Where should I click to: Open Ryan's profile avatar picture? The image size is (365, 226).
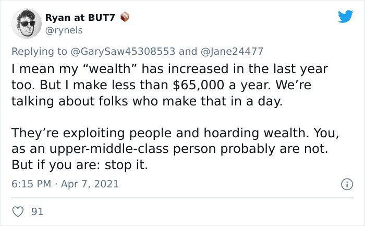(x=27, y=23)
